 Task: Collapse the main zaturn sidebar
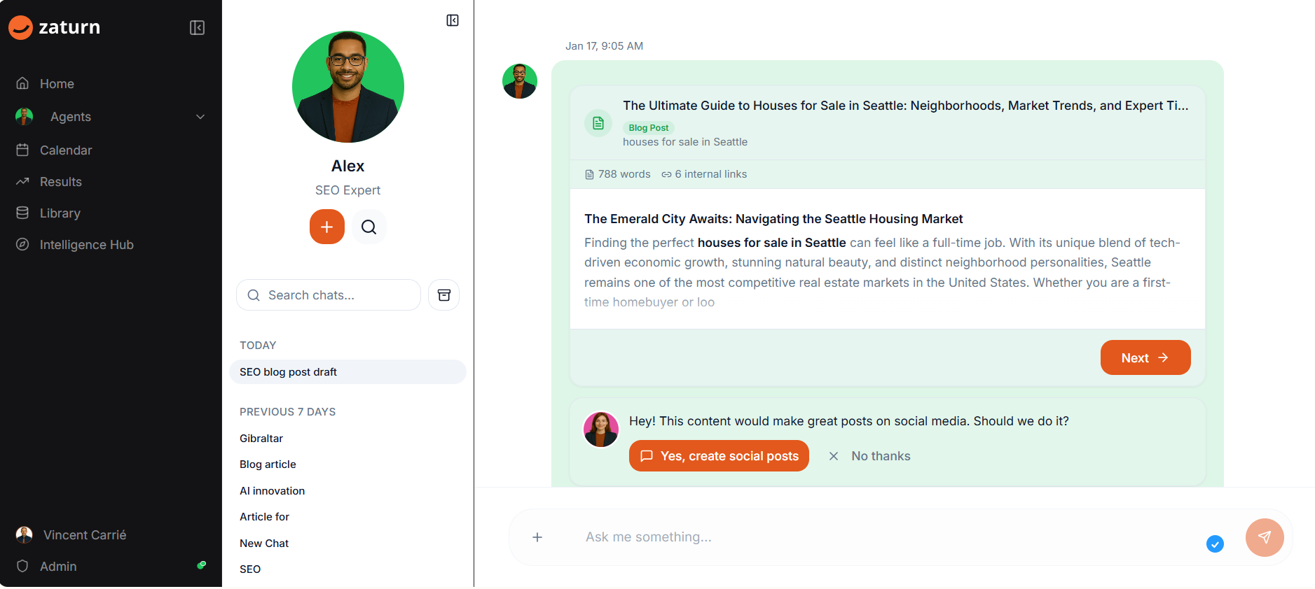197,27
